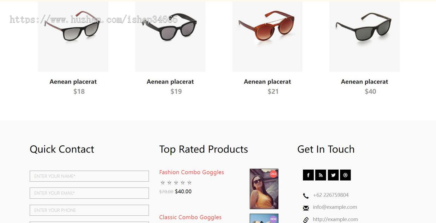Image resolution: width=436 pixels, height=223 pixels.
Task: Click the link icon beside http://example.com
Action: pos(306,220)
